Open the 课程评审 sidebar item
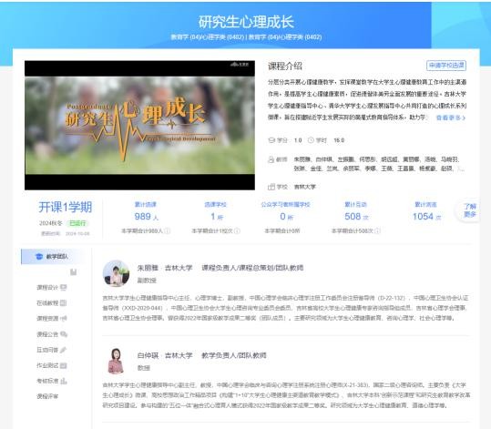The height and width of the screenshot is (429, 491). (47, 396)
